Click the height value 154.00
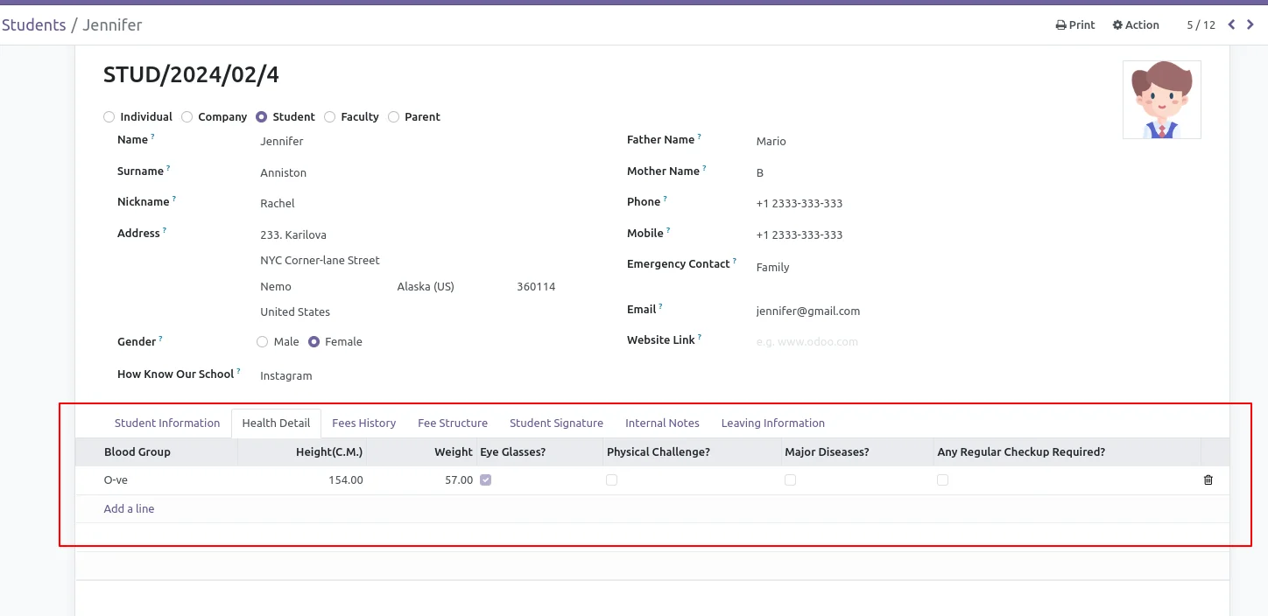The image size is (1268, 616). [346, 479]
